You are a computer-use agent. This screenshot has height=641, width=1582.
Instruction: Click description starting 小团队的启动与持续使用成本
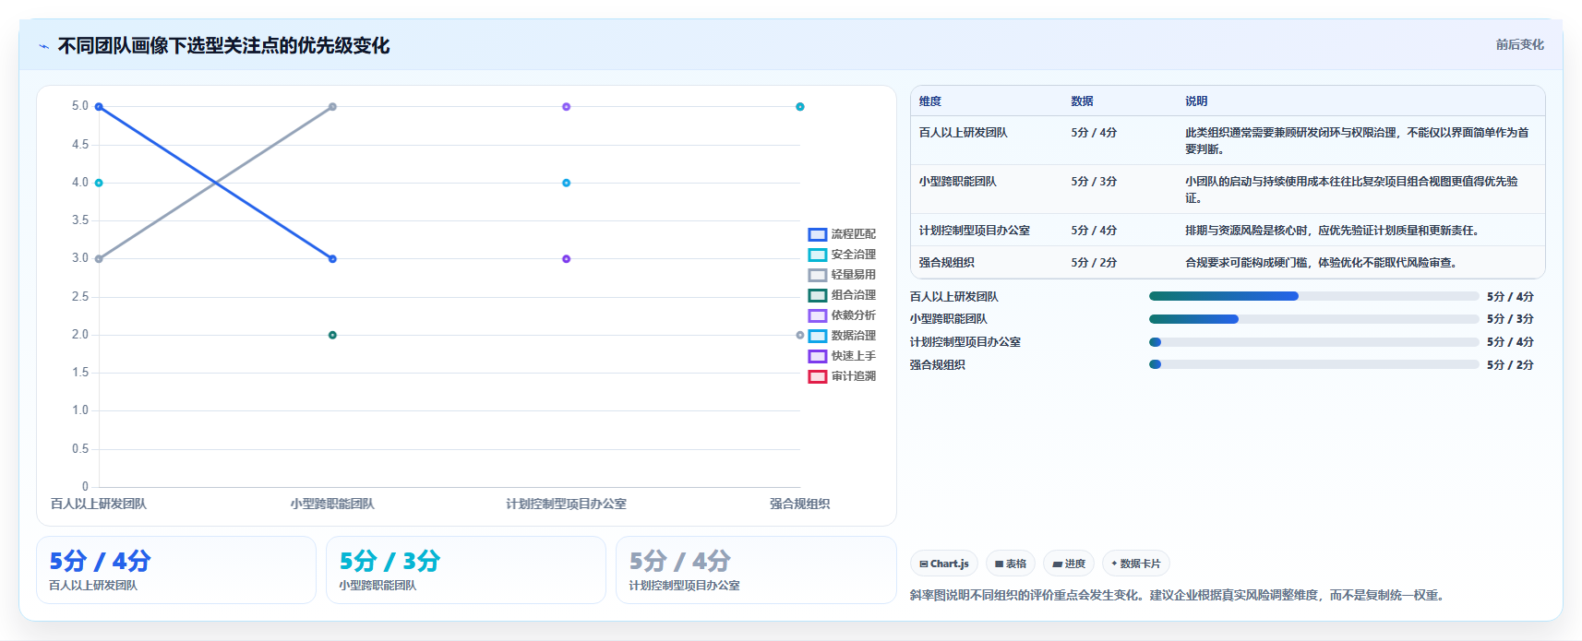coord(1351,190)
